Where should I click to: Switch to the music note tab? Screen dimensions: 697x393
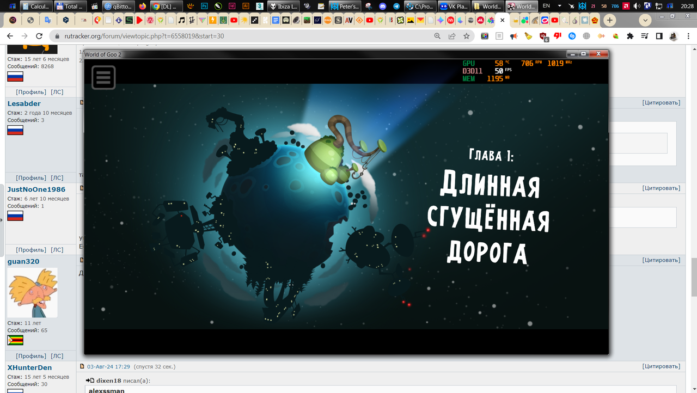(x=181, y=20)
